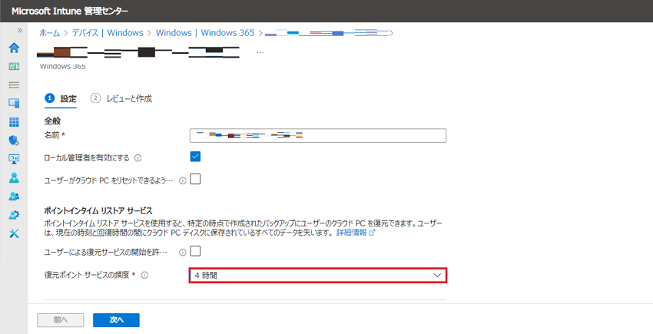Go to ホーム breadcrumb link
The width and height of the screenshot is (653, 334).
[x=50, y=33]
